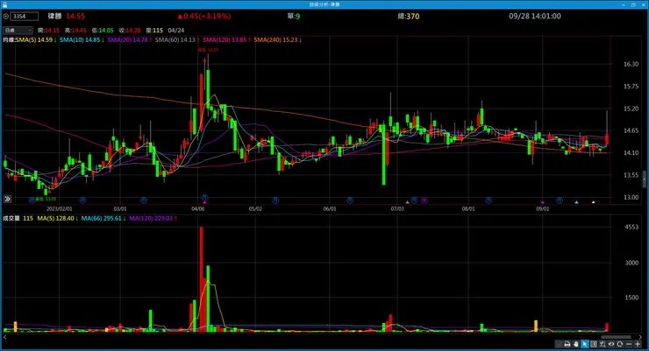Click the yellow triangle marker after 09/01
This screenshot has width=649, height=351.
(593, 202)
